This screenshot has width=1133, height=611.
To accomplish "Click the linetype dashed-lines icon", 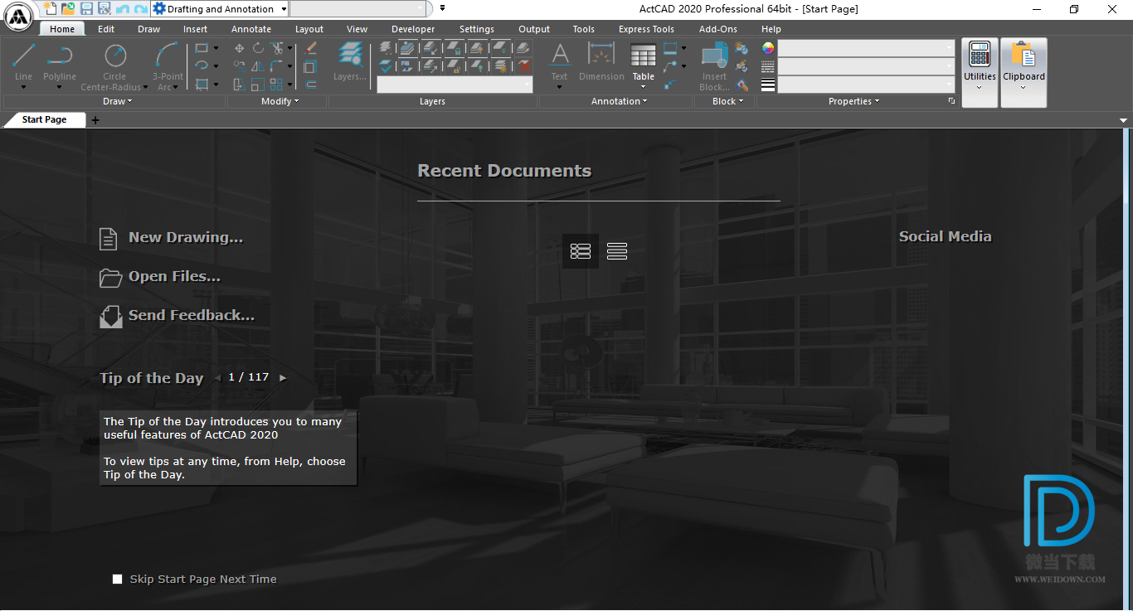I will pyautogui.click(x=768, y=66).
